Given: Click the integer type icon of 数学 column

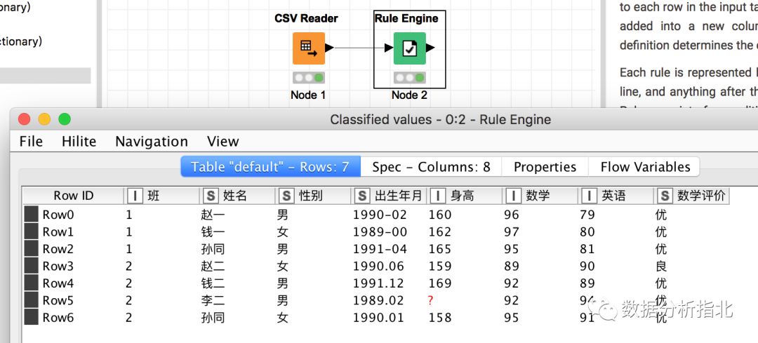Looking at the screenshot, I should (513, 196).
